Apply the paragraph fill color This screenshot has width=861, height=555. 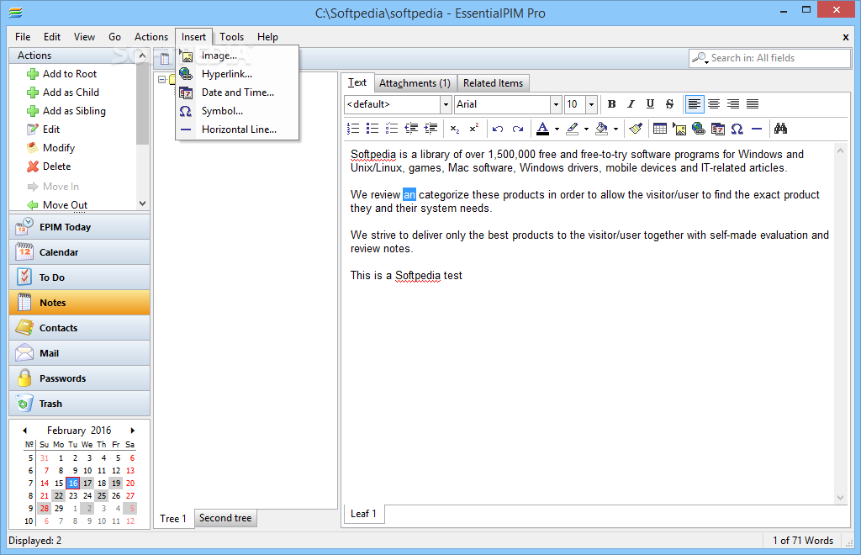coord(601,129)
